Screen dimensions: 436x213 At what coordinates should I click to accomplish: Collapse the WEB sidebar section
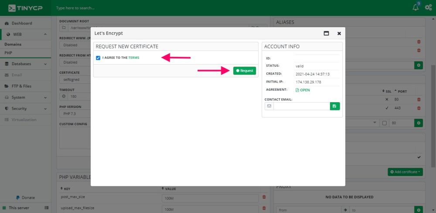point(26,34)
